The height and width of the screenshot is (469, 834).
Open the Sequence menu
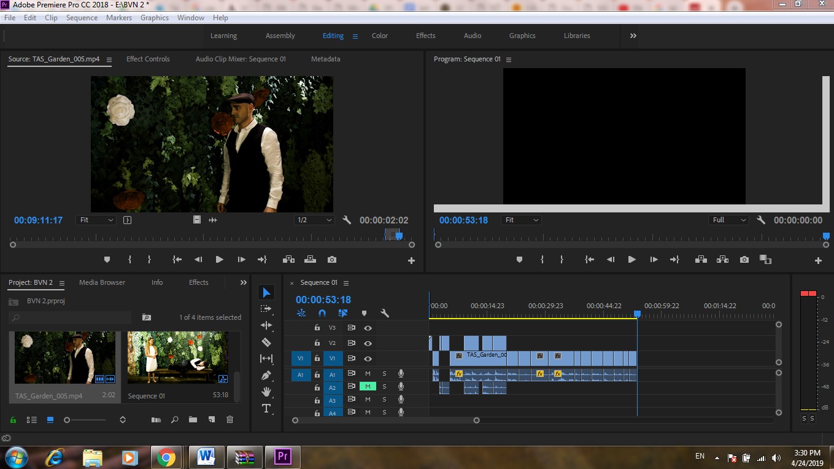[82, 18]
